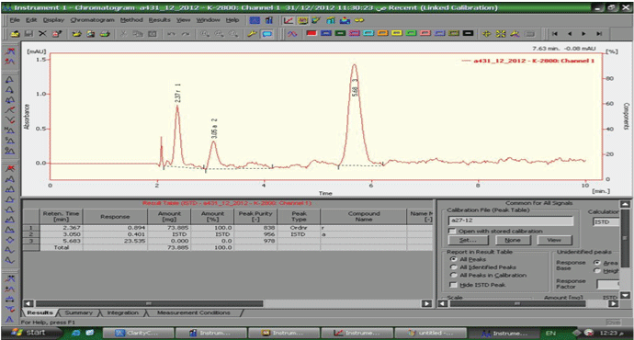The height and width of the screenshot is (340, 634).
Task: Click the Set... calibration button
Action: tap(468, 240)
